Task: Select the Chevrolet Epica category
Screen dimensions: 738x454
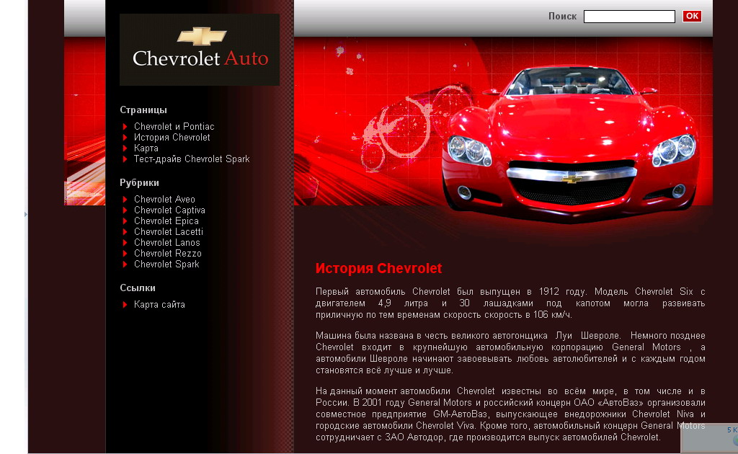Action: pos(166,221)
